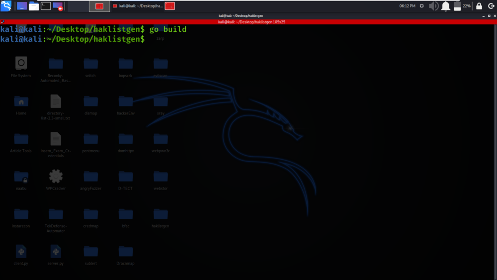Select the D-TECT folder
The width and height of the screenshot is (497, 280).
coord(126,181)
